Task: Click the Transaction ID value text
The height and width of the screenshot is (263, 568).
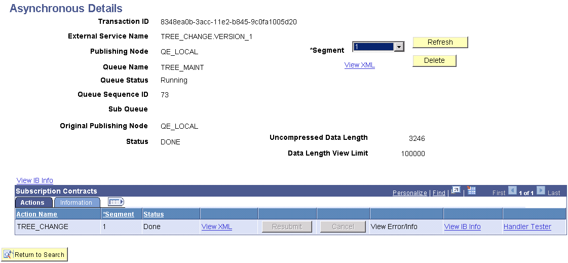Action: 229,22
